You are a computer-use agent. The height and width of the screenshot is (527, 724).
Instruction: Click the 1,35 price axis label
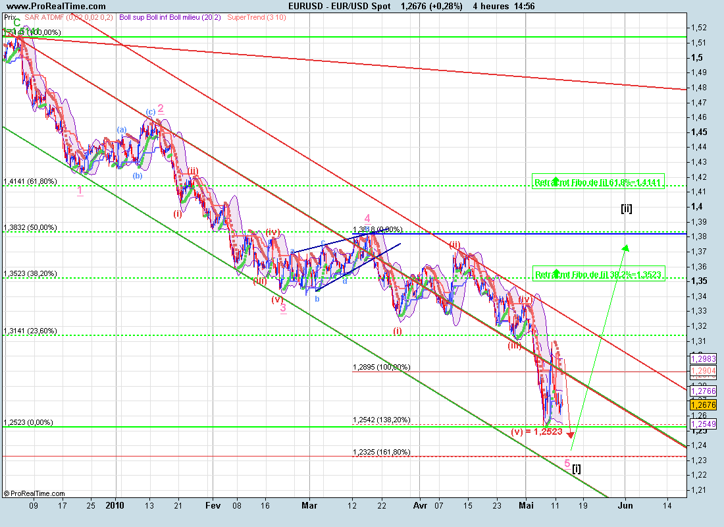click(698, 281)
